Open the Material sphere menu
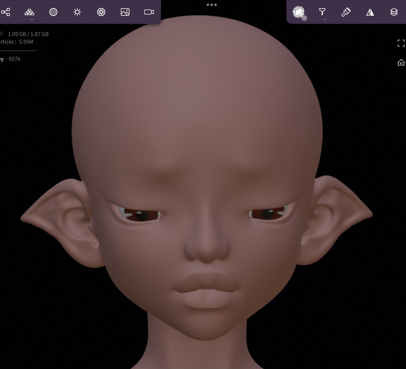 53,12
